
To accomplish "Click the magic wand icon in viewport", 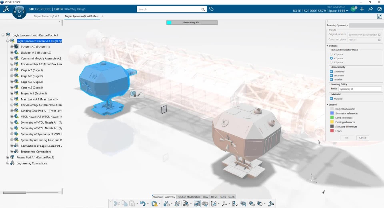I will click(140, 94).
